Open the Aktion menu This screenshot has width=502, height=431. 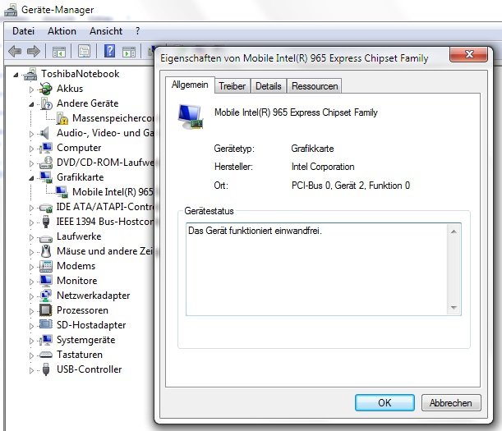62,31
